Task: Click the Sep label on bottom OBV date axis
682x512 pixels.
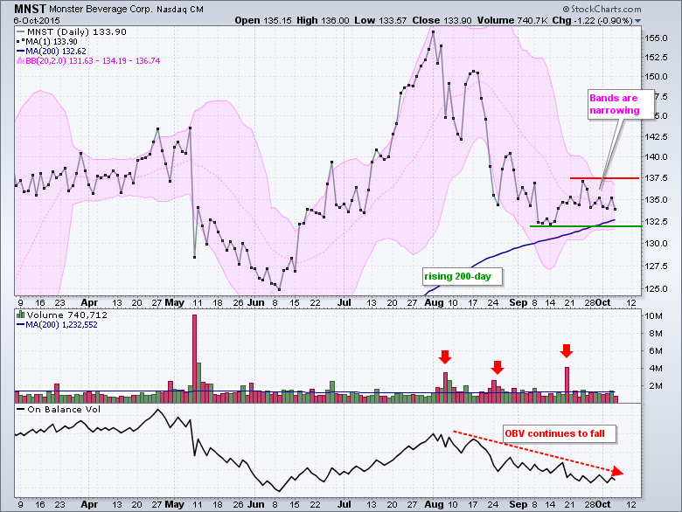Action: [x=518, y=505]
